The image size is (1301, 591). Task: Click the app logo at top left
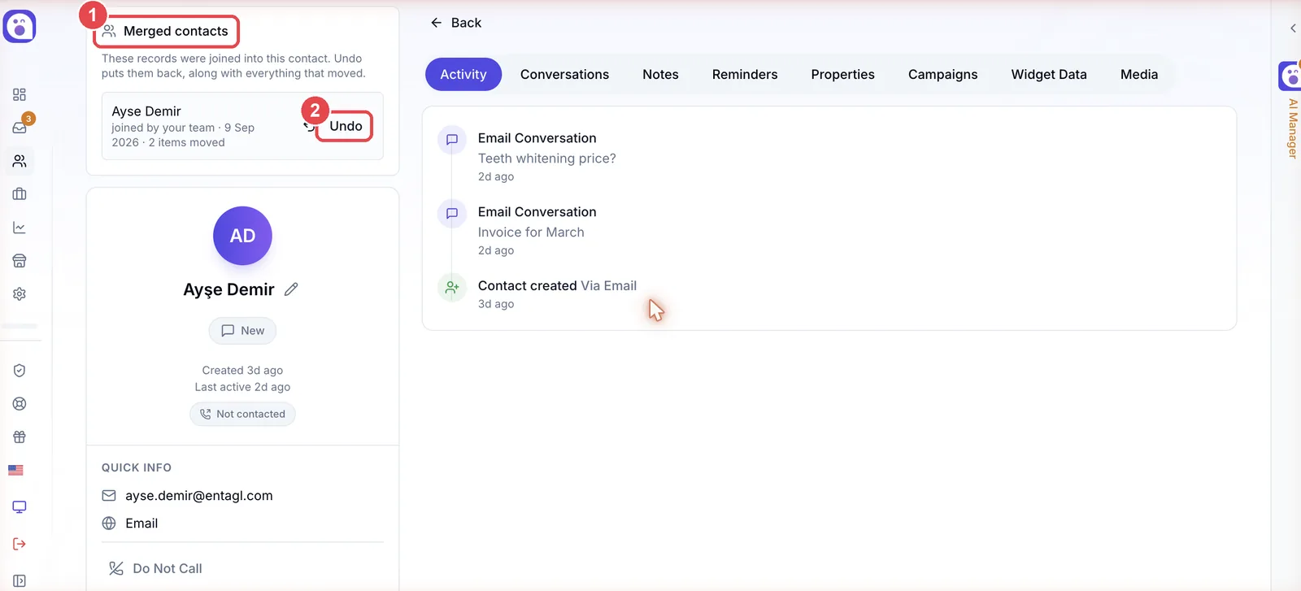20,26
